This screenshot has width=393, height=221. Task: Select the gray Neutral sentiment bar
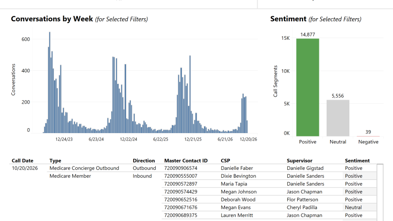coord(338,118)
